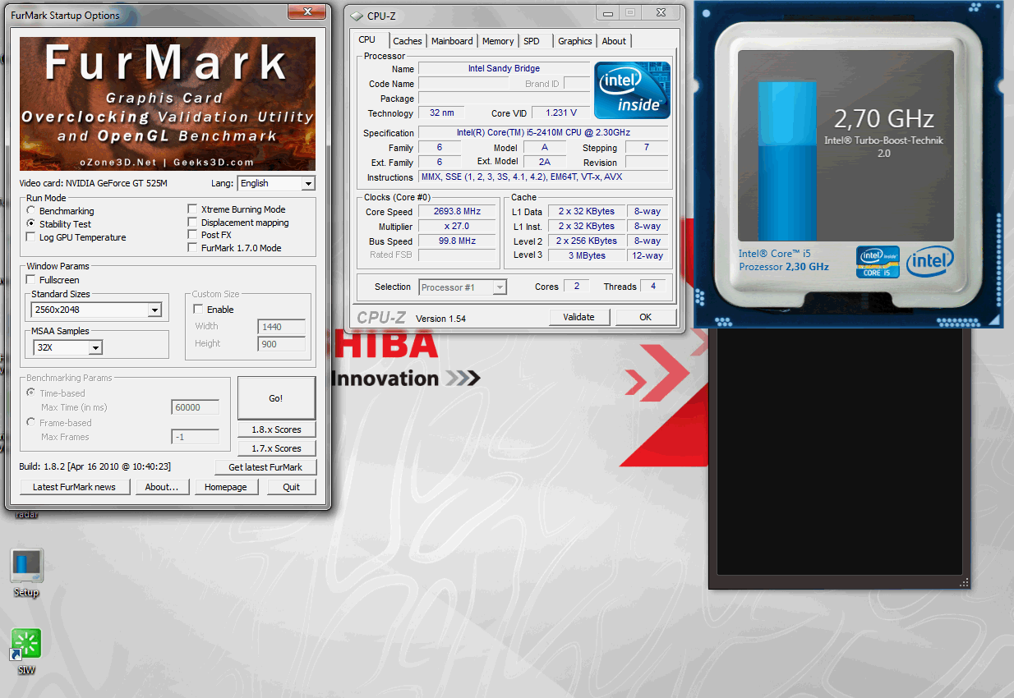Click the Go! button

coord(276,398)
